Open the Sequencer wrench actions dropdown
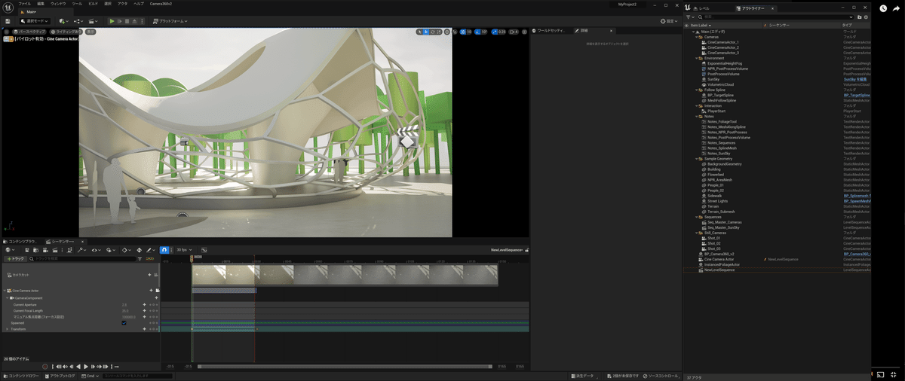 (81, 250)
